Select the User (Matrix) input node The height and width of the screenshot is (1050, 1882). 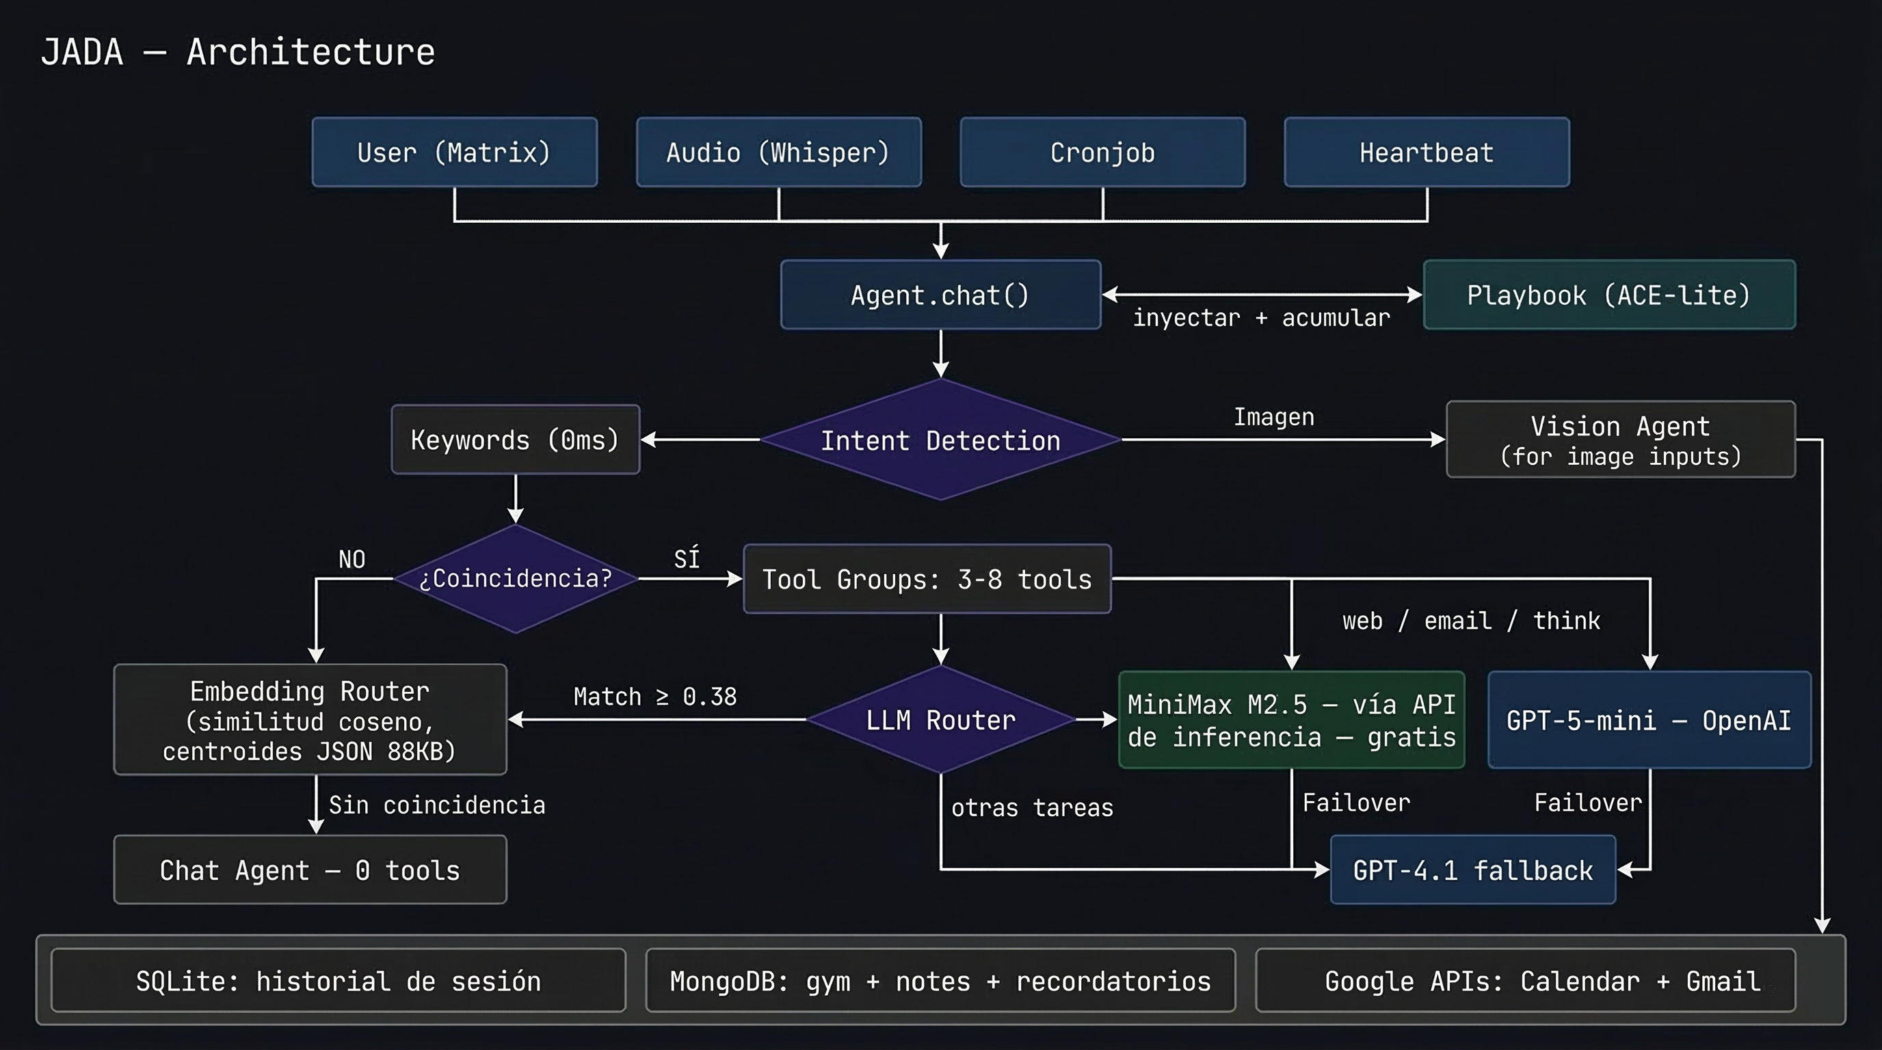point(454,152)
